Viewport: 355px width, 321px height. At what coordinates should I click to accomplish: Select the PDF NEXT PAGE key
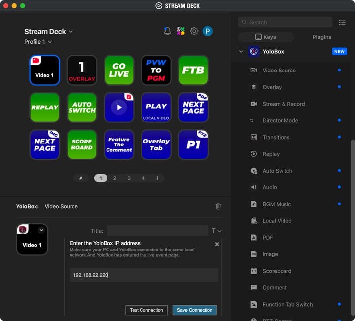193,107
